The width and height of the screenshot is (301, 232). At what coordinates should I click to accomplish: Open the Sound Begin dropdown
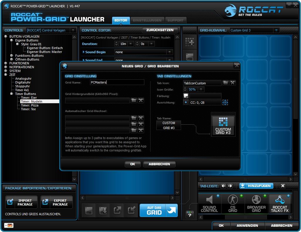tap(170, 52)
